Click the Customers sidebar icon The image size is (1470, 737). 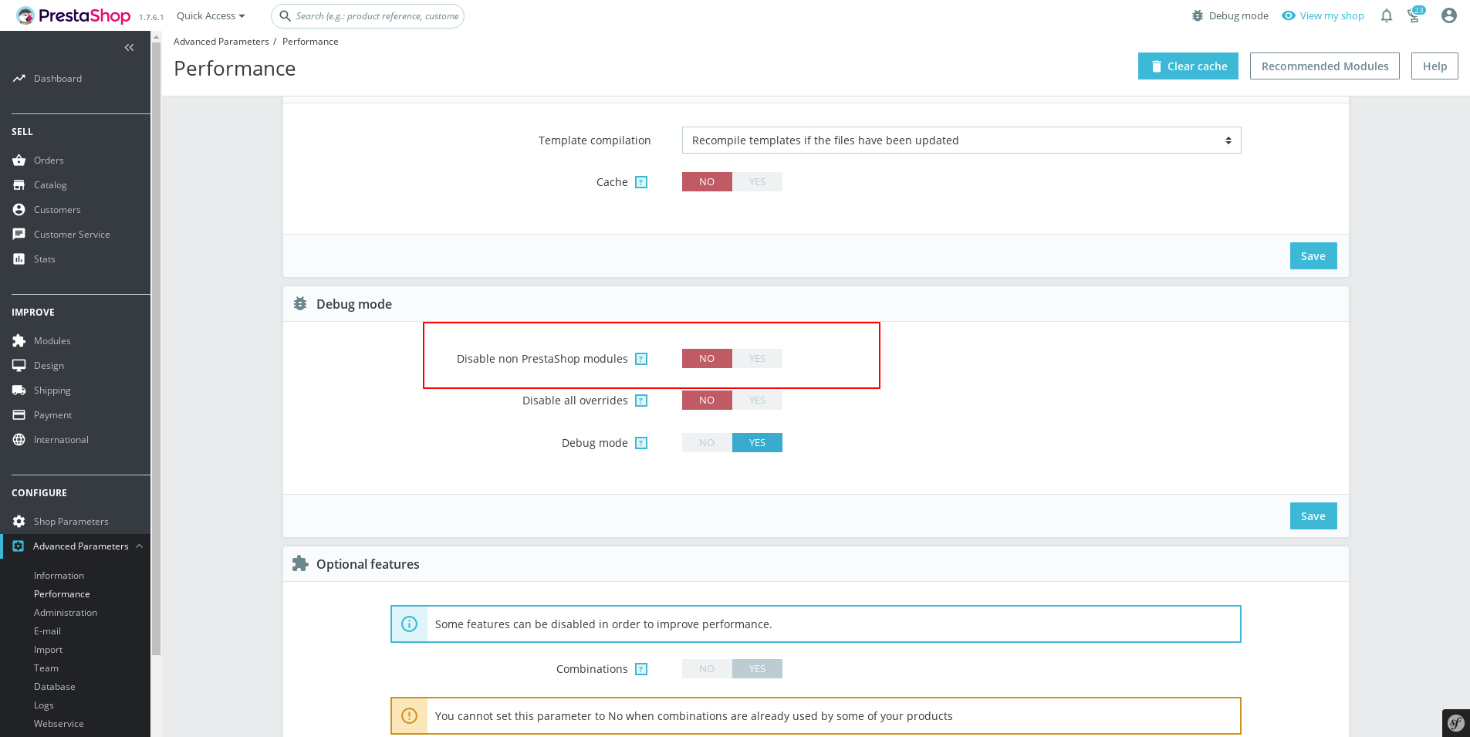click(x=19, y=209)
